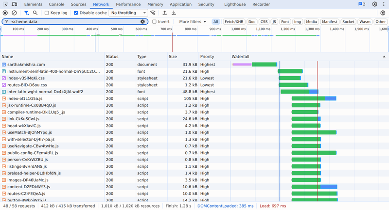
Task: Sort by the Priority column header
Action: 214,57
